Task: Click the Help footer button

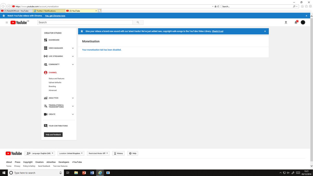Action: (133, 153)
